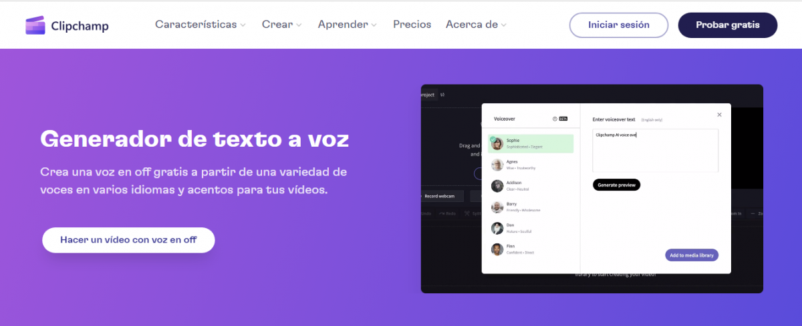
Task: Click the Voiceover help question icon
Action: [555, 119]
